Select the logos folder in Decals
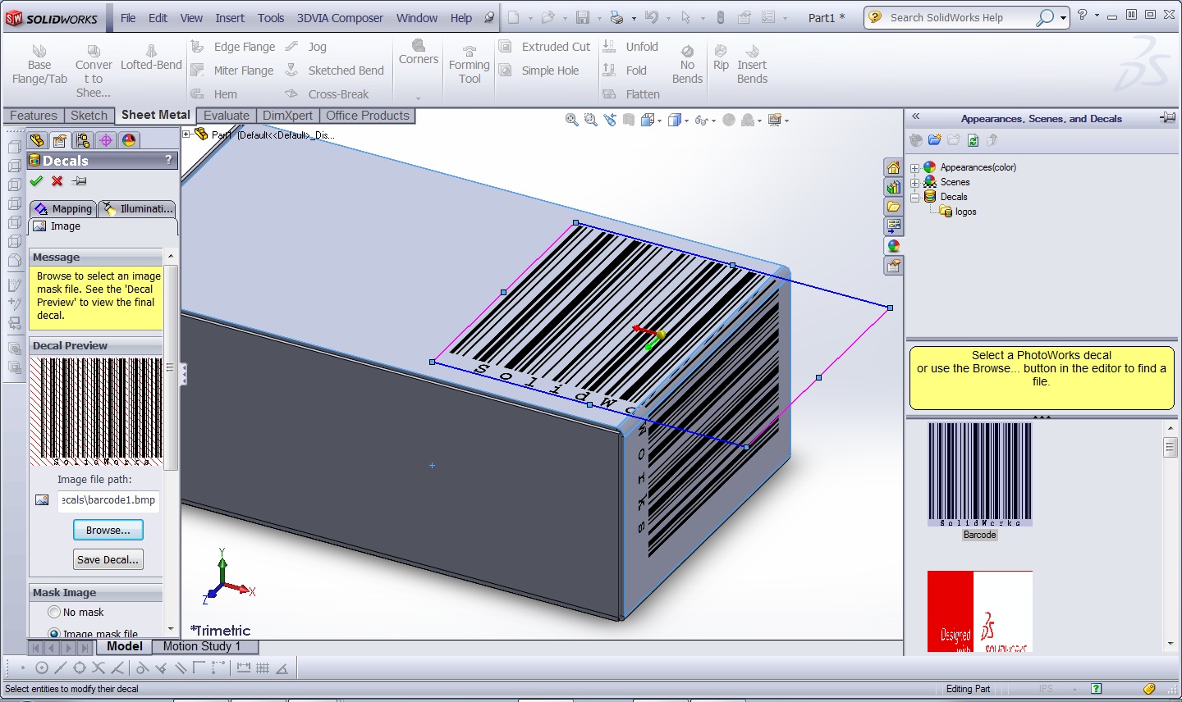The image size is (1182, 702). click(x=958, y=212)
